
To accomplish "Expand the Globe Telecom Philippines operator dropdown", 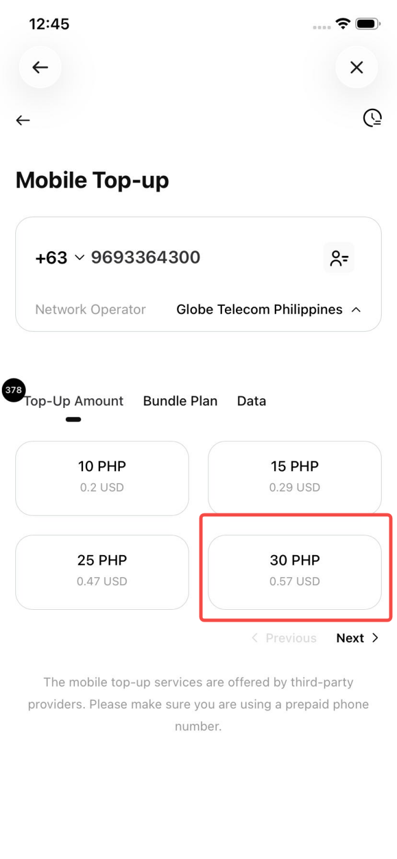I will [268, 310].
